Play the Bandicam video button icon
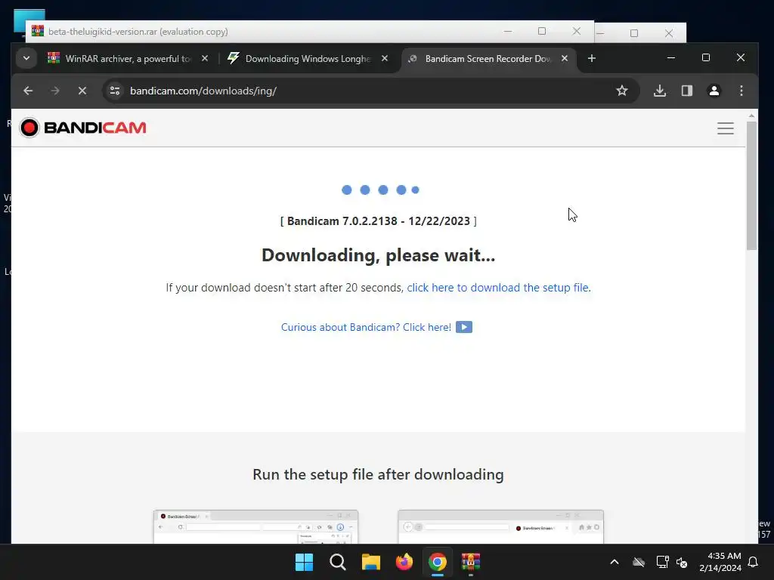The height and width of the screenshot is (580, 774). 464,327
